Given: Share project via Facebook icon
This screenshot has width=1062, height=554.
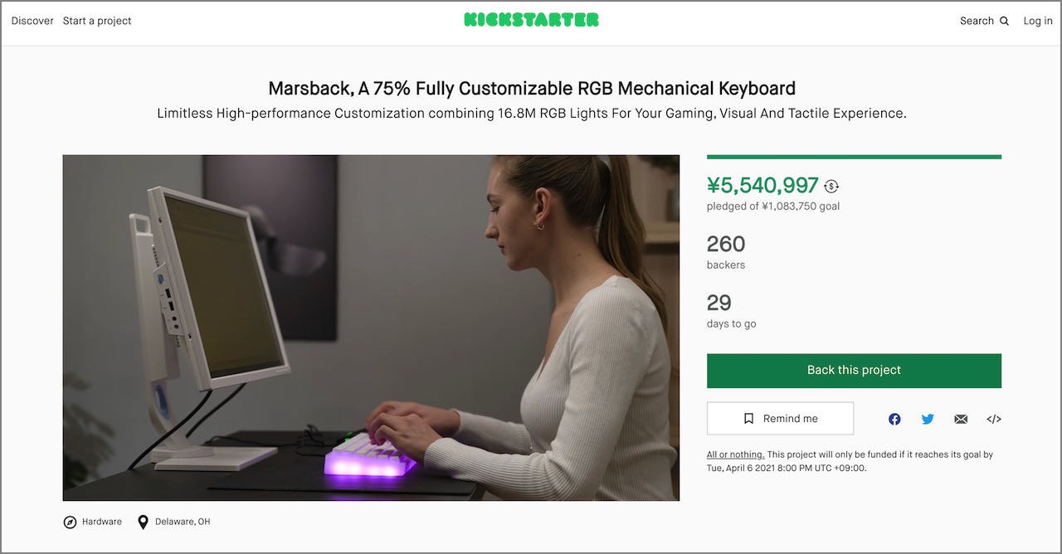Looking at the screenshot, I should coord(894,419).
